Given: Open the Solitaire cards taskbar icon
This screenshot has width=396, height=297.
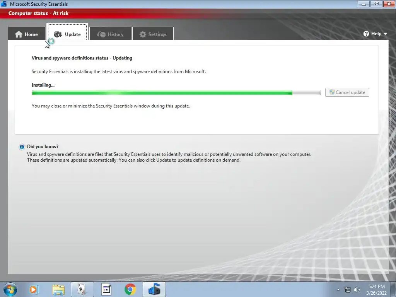Looking at the screenshot, I should pyautogui.click(x=82, y=289).
